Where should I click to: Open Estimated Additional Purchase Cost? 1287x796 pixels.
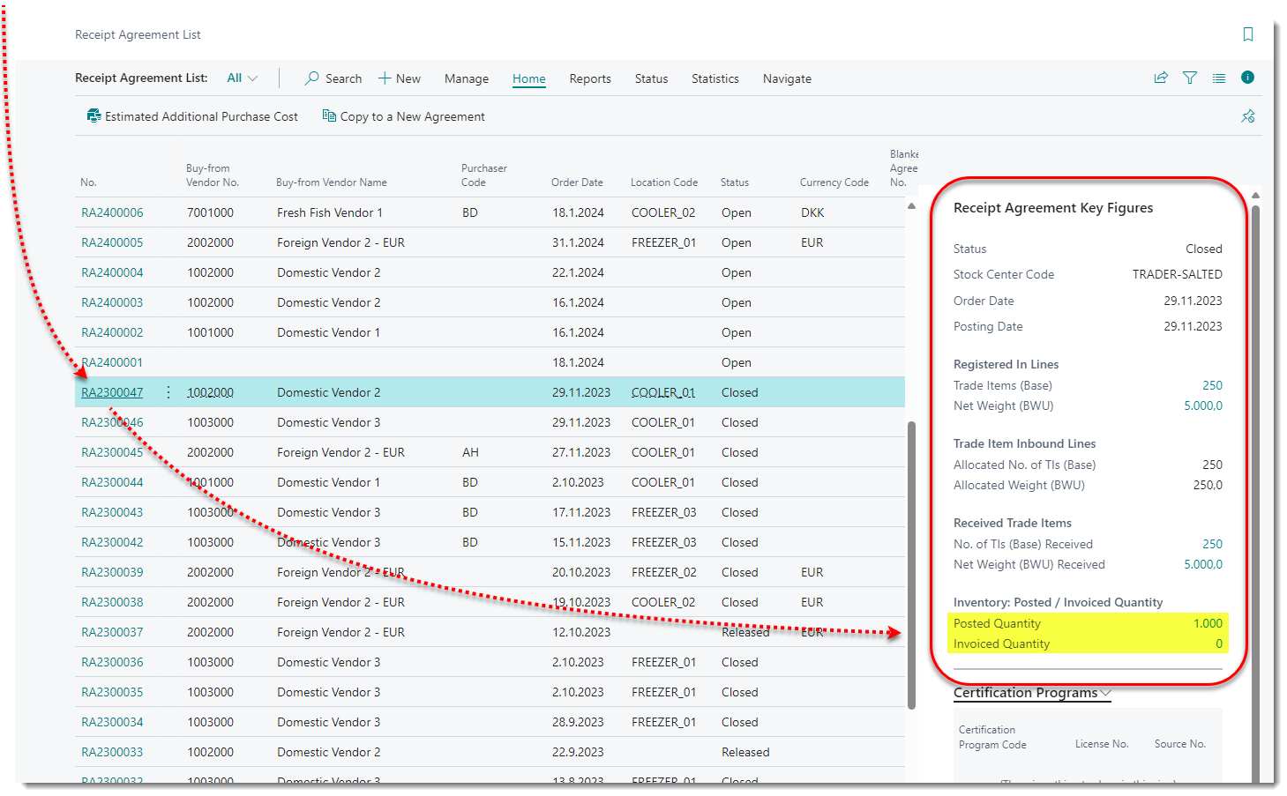coord(192,116)
